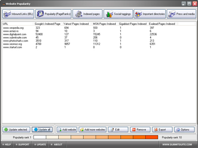Click the Add more websites icon

click(82, 130)
